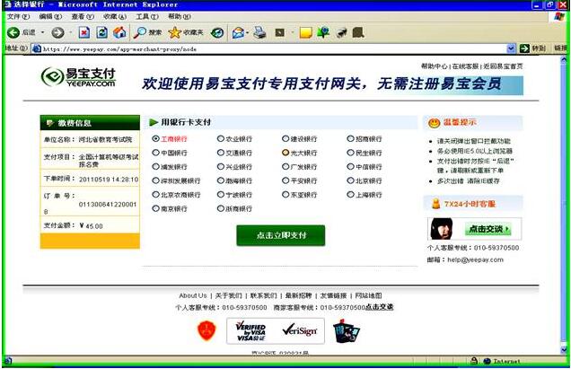571x369 pixels.
Task: Click the YeePay logo
Action: click(80, 77)
